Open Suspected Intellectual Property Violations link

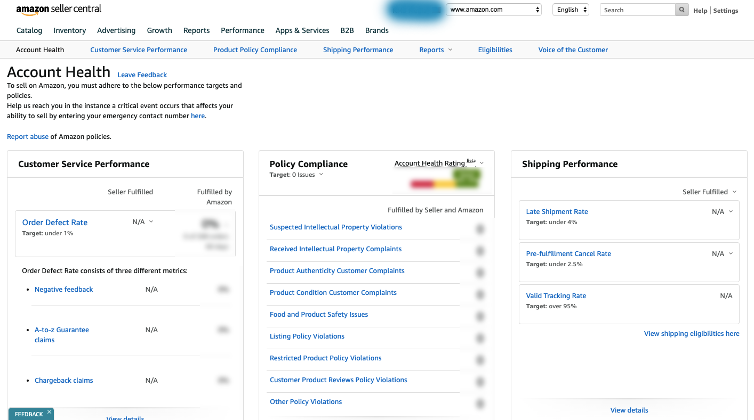(335, 227)
